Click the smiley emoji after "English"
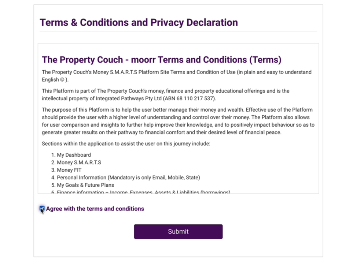This screenshot has width=353, height=268. point(62,80)
